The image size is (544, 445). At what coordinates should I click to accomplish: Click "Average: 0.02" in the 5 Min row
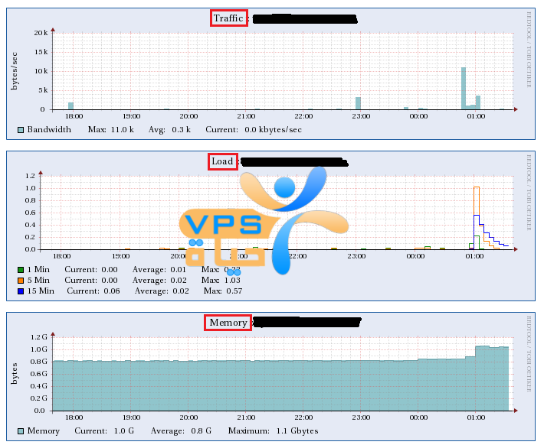pyautogui.click(x=159, y=281)
